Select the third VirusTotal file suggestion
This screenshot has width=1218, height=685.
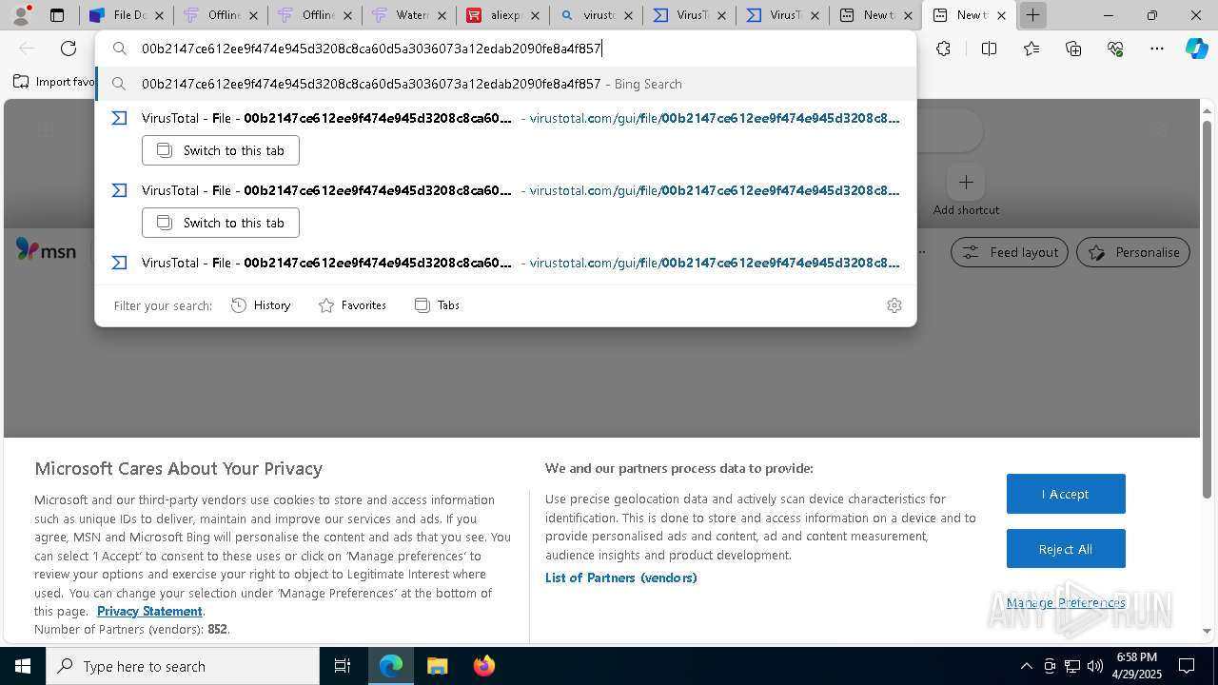505,263
